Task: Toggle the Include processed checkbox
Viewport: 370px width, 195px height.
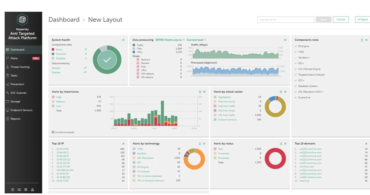Action: (53, 132)
